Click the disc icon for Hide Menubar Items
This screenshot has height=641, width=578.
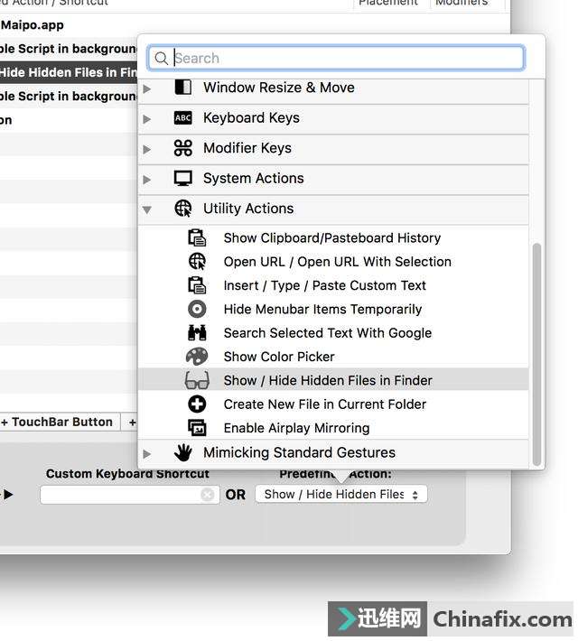click(x=197, y=309)
